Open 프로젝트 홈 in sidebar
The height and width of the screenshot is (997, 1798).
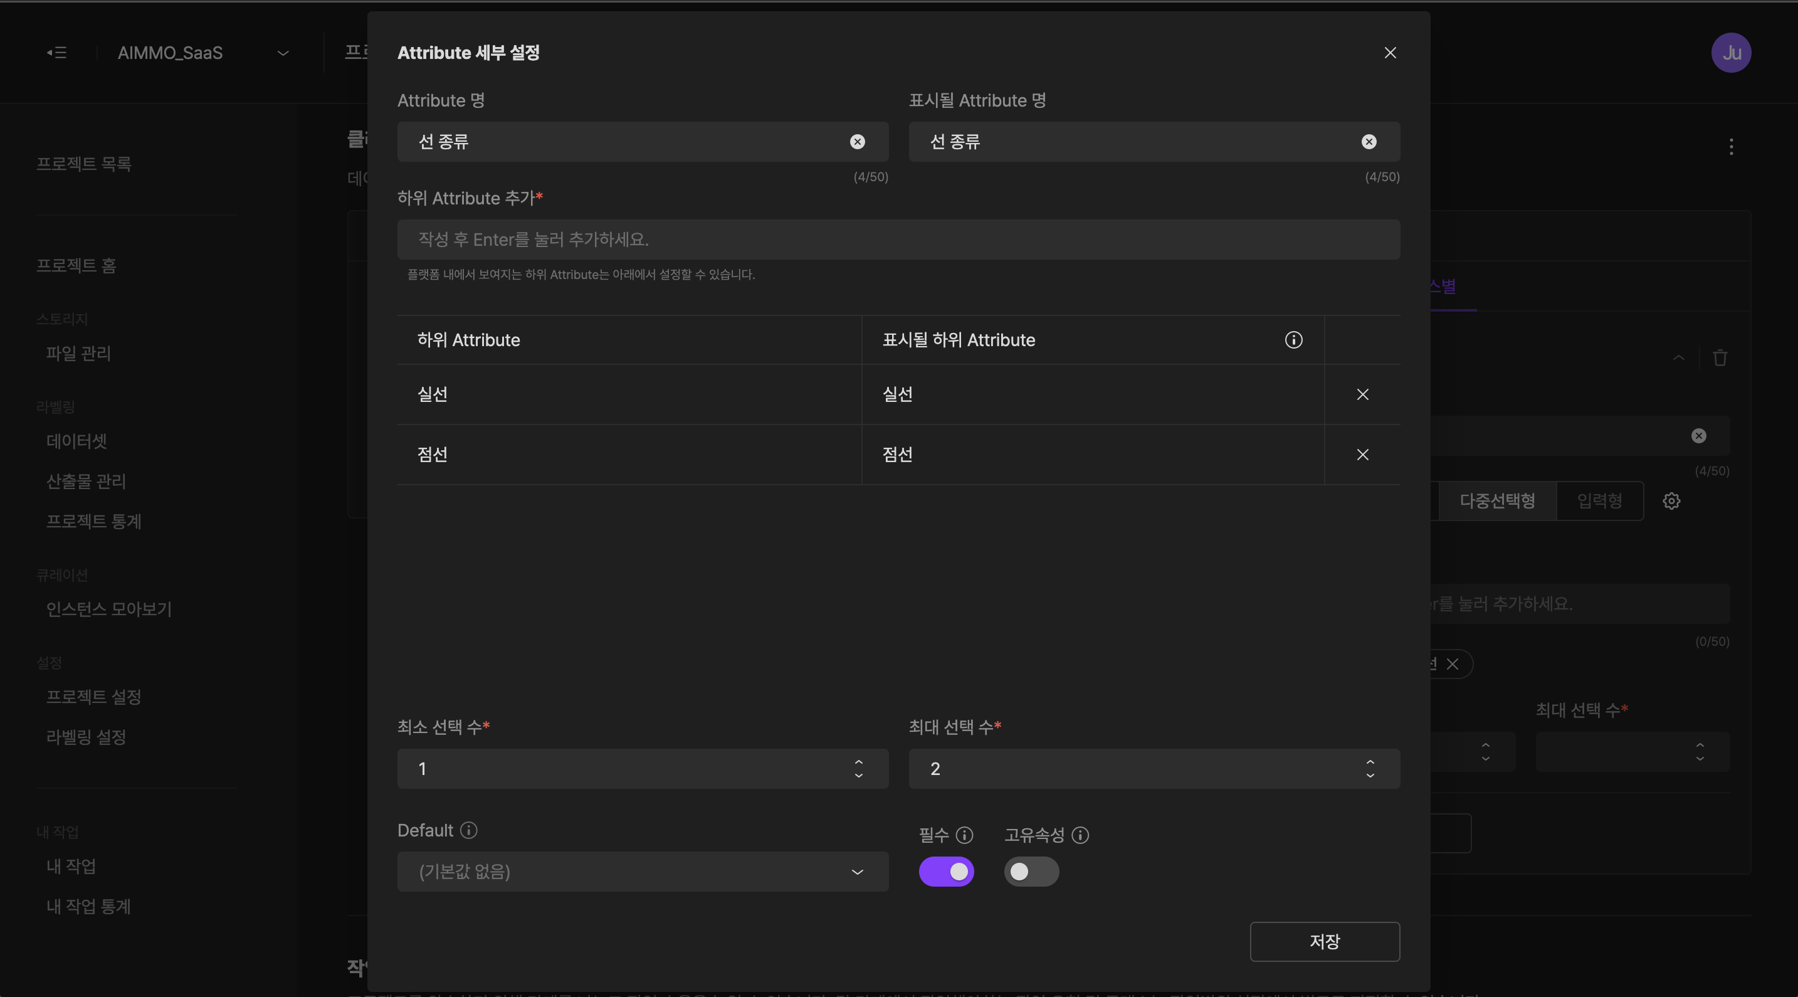tap(76, 265)
